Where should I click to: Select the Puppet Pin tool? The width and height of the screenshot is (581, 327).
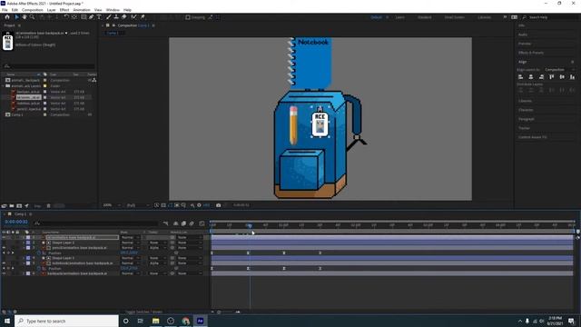(x=143, y=17)
